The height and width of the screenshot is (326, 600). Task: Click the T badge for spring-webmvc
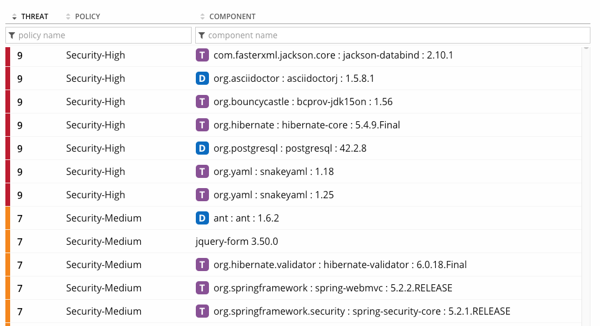click(202, 288)
